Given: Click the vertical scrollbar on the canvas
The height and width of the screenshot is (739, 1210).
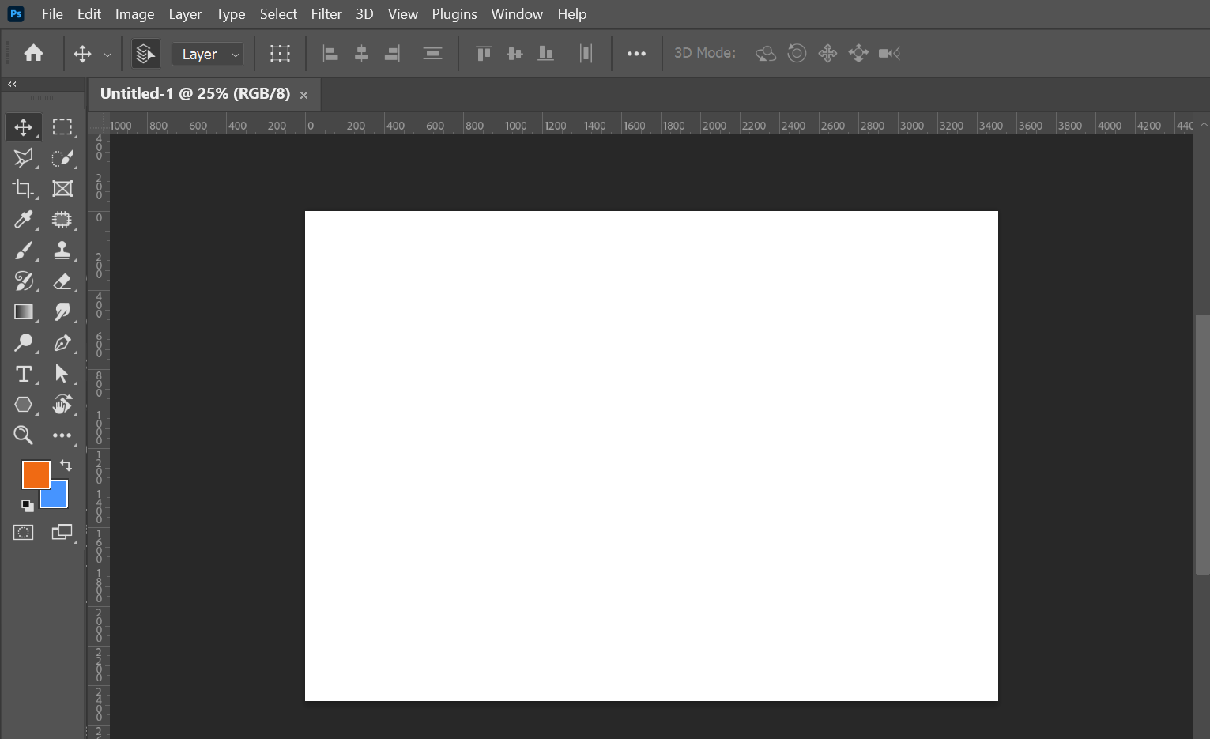Looking at the screenshot, I should (x=1202, y=443).
